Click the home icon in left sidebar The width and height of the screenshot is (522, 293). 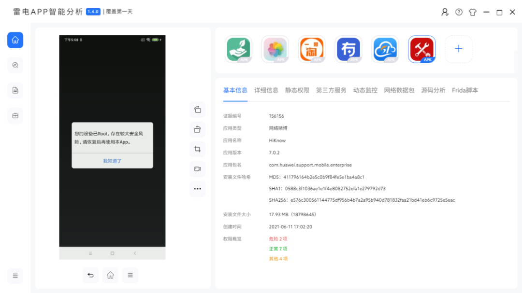click(x=15, y=40)
